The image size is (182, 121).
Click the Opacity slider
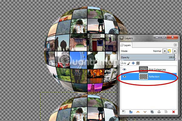tap(146, 57)
